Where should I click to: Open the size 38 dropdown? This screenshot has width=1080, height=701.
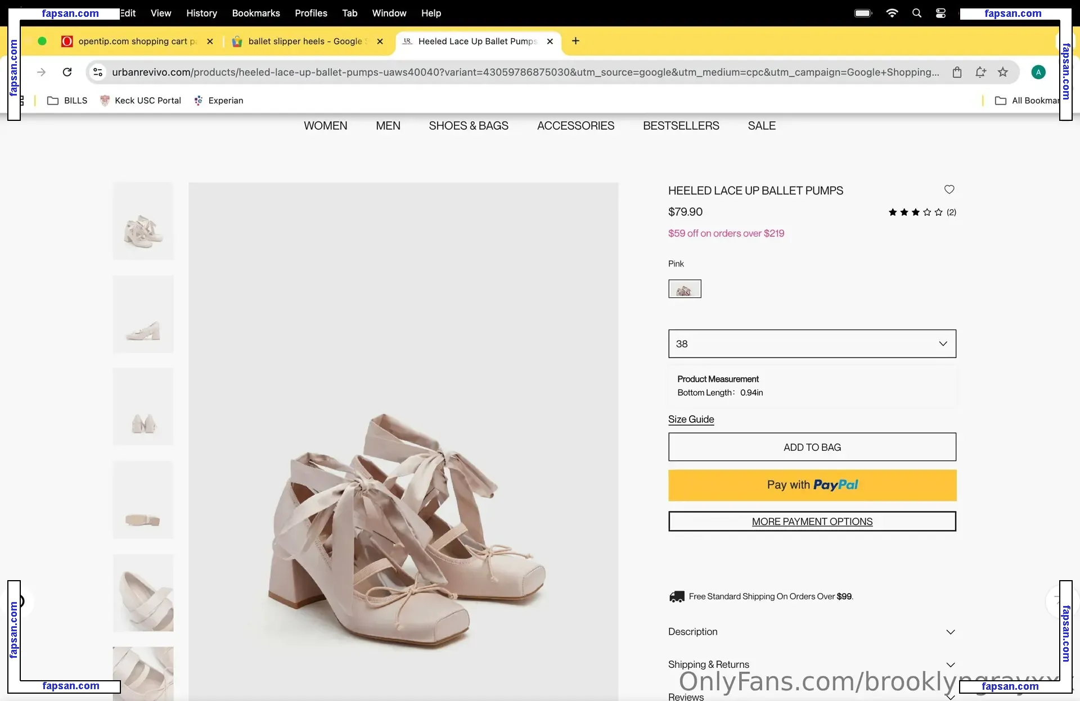[812, 343]
